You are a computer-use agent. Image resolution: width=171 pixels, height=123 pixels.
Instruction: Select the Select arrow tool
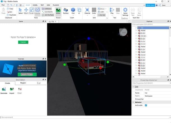[x=20, y=11]
